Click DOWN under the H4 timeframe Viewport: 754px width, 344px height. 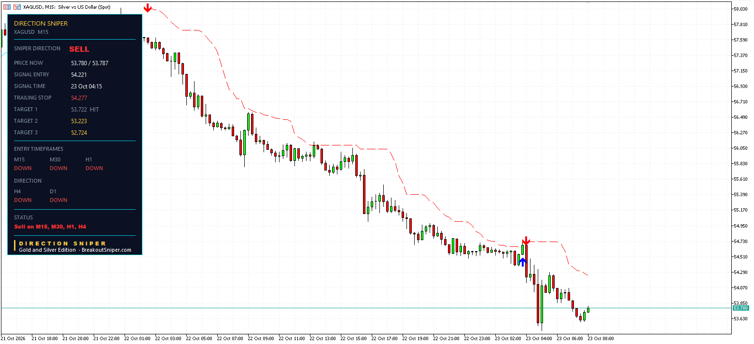pyautogui.click(x=23, y=200)
